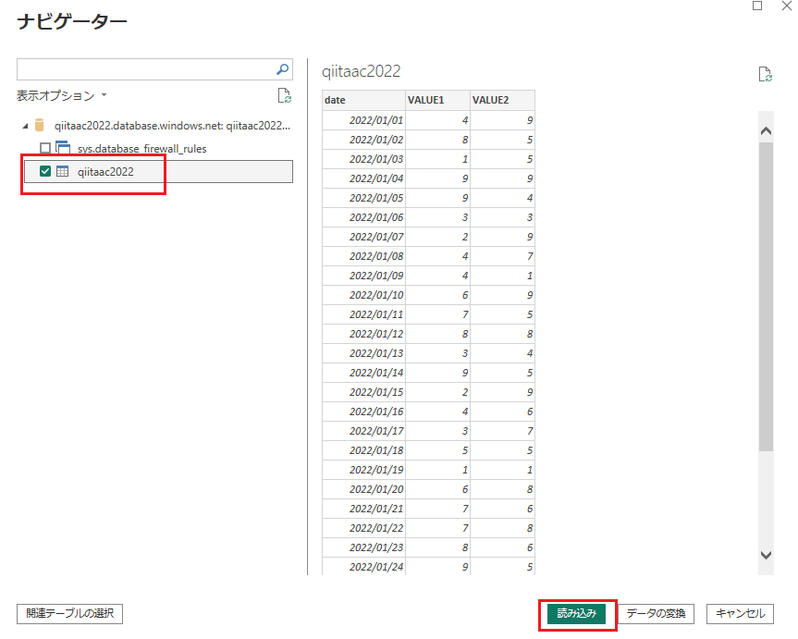Click the 2022/01/10 date cell
Viewport: 798px width, 639px height.
coord(363,295)
